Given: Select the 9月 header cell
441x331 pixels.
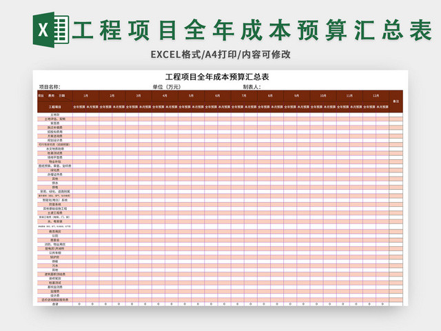Looking at the screenshot, I should click(297, 96).
